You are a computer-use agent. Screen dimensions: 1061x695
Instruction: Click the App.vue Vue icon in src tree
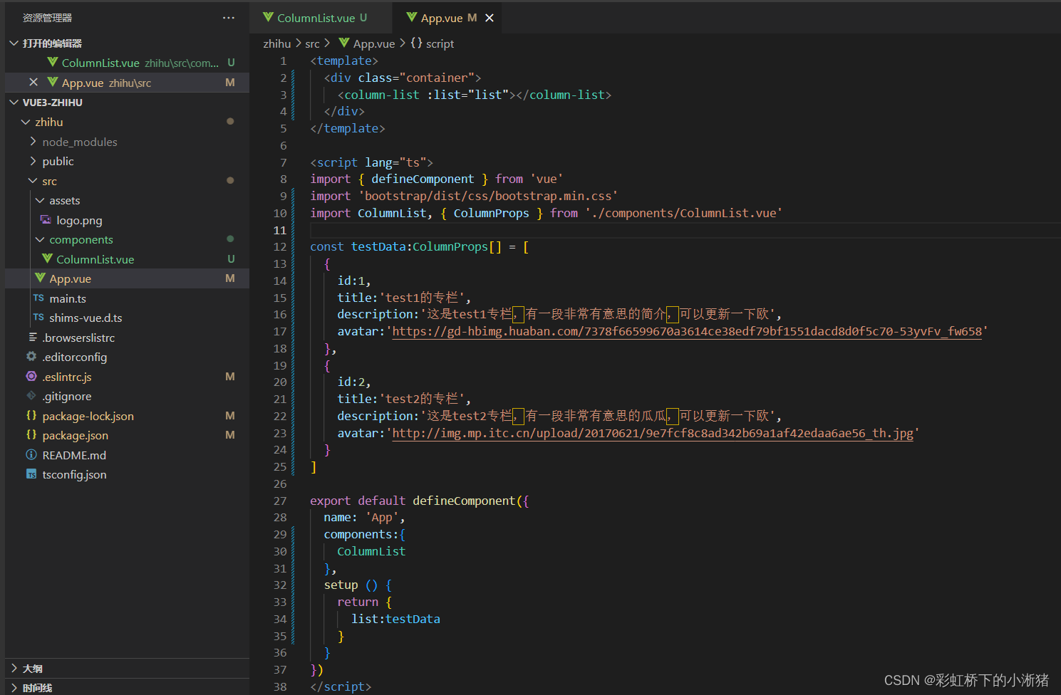pos(40,278)
